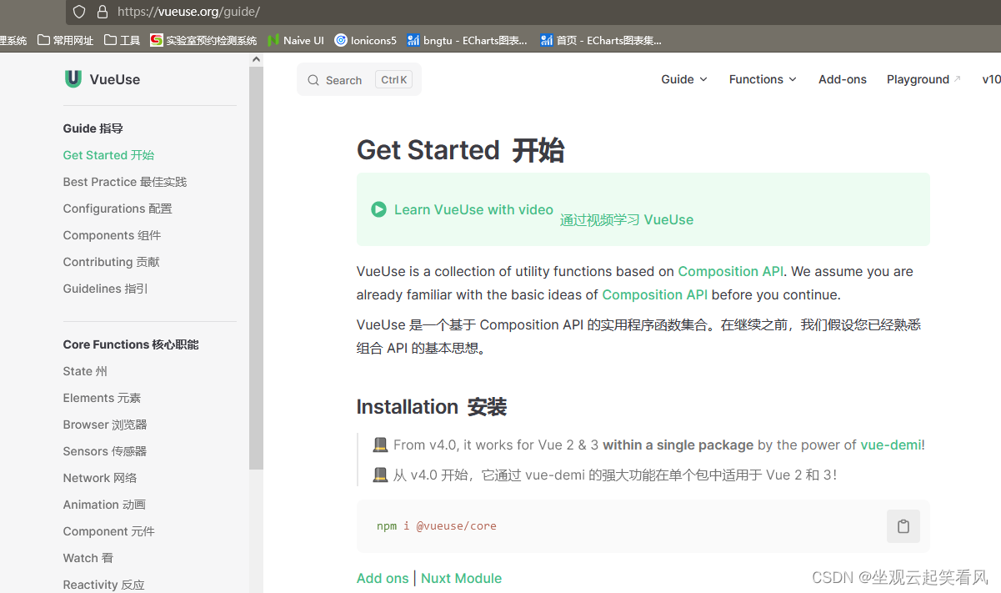Screen dimensions: 1001x593
Task: Go to Animation 动画 functions
Action: tap(104, 505)
